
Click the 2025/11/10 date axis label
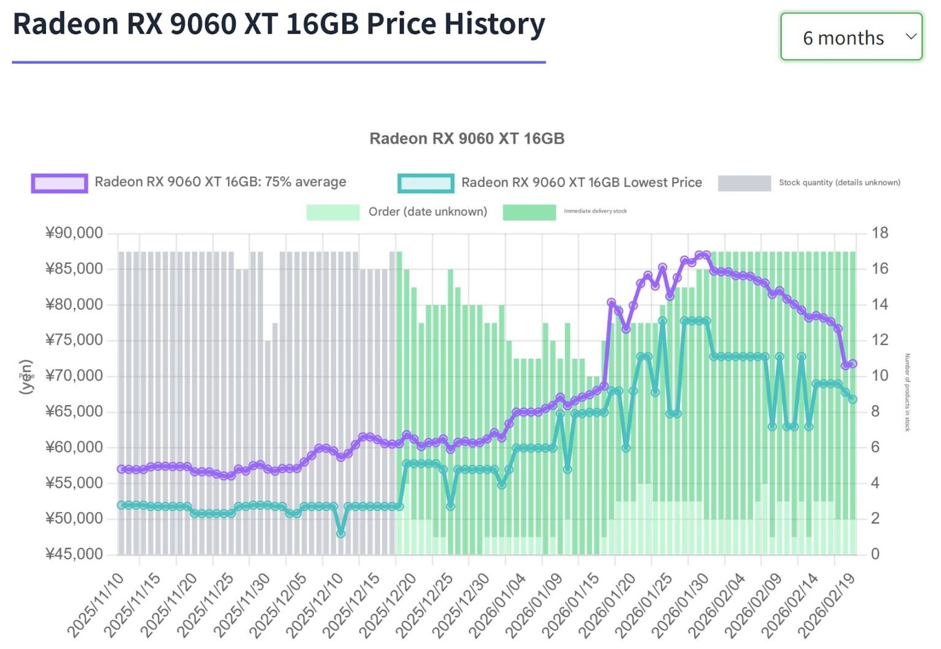click(97, 605)
